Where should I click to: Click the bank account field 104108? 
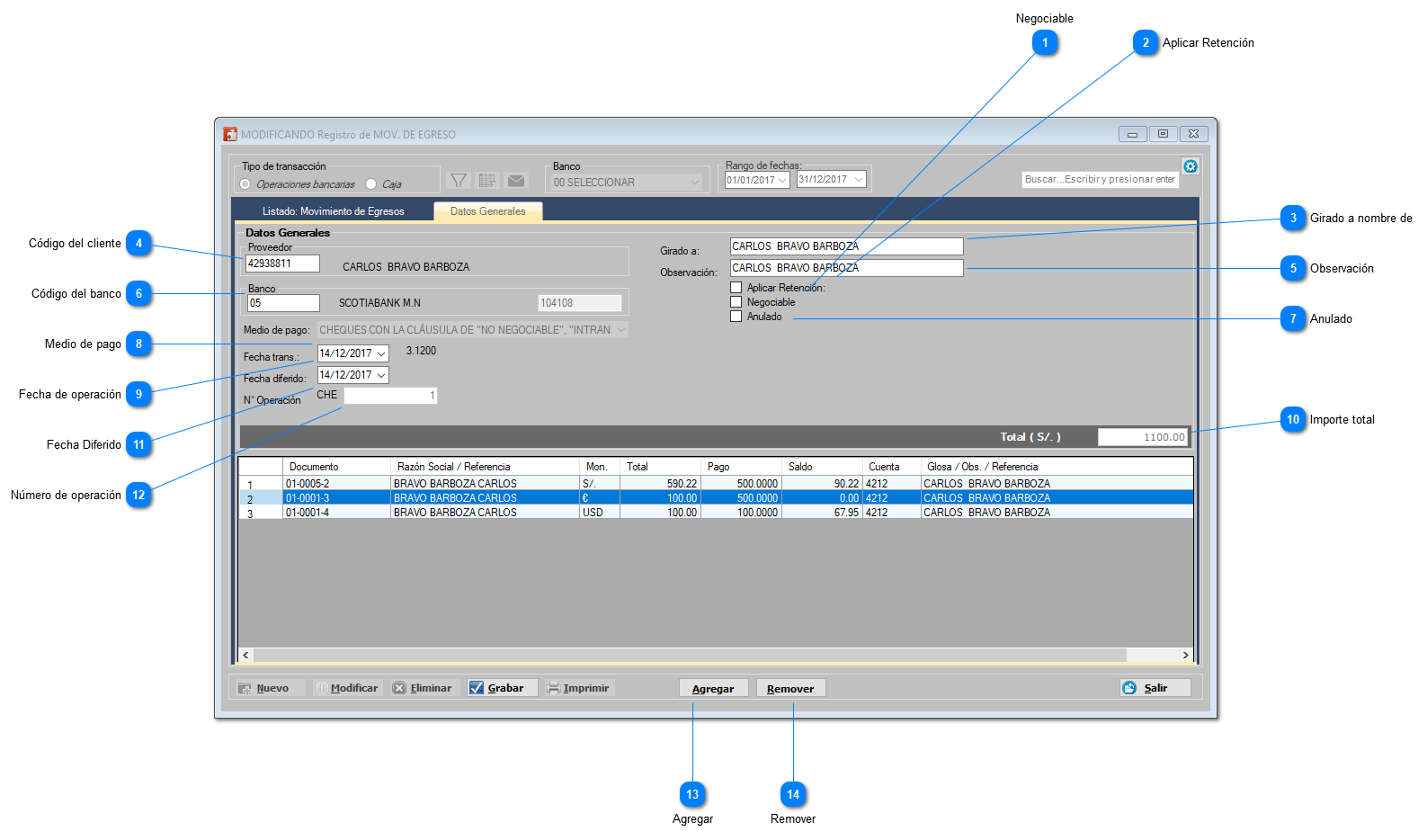[580, 303]
